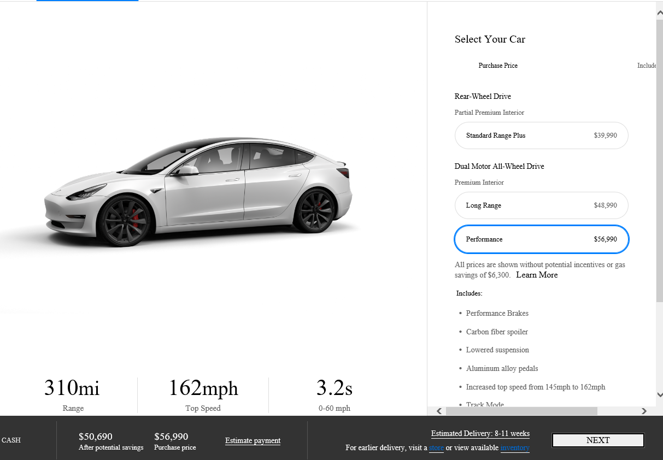Click the horizontal scrollbar right arrow

[644, 411]
